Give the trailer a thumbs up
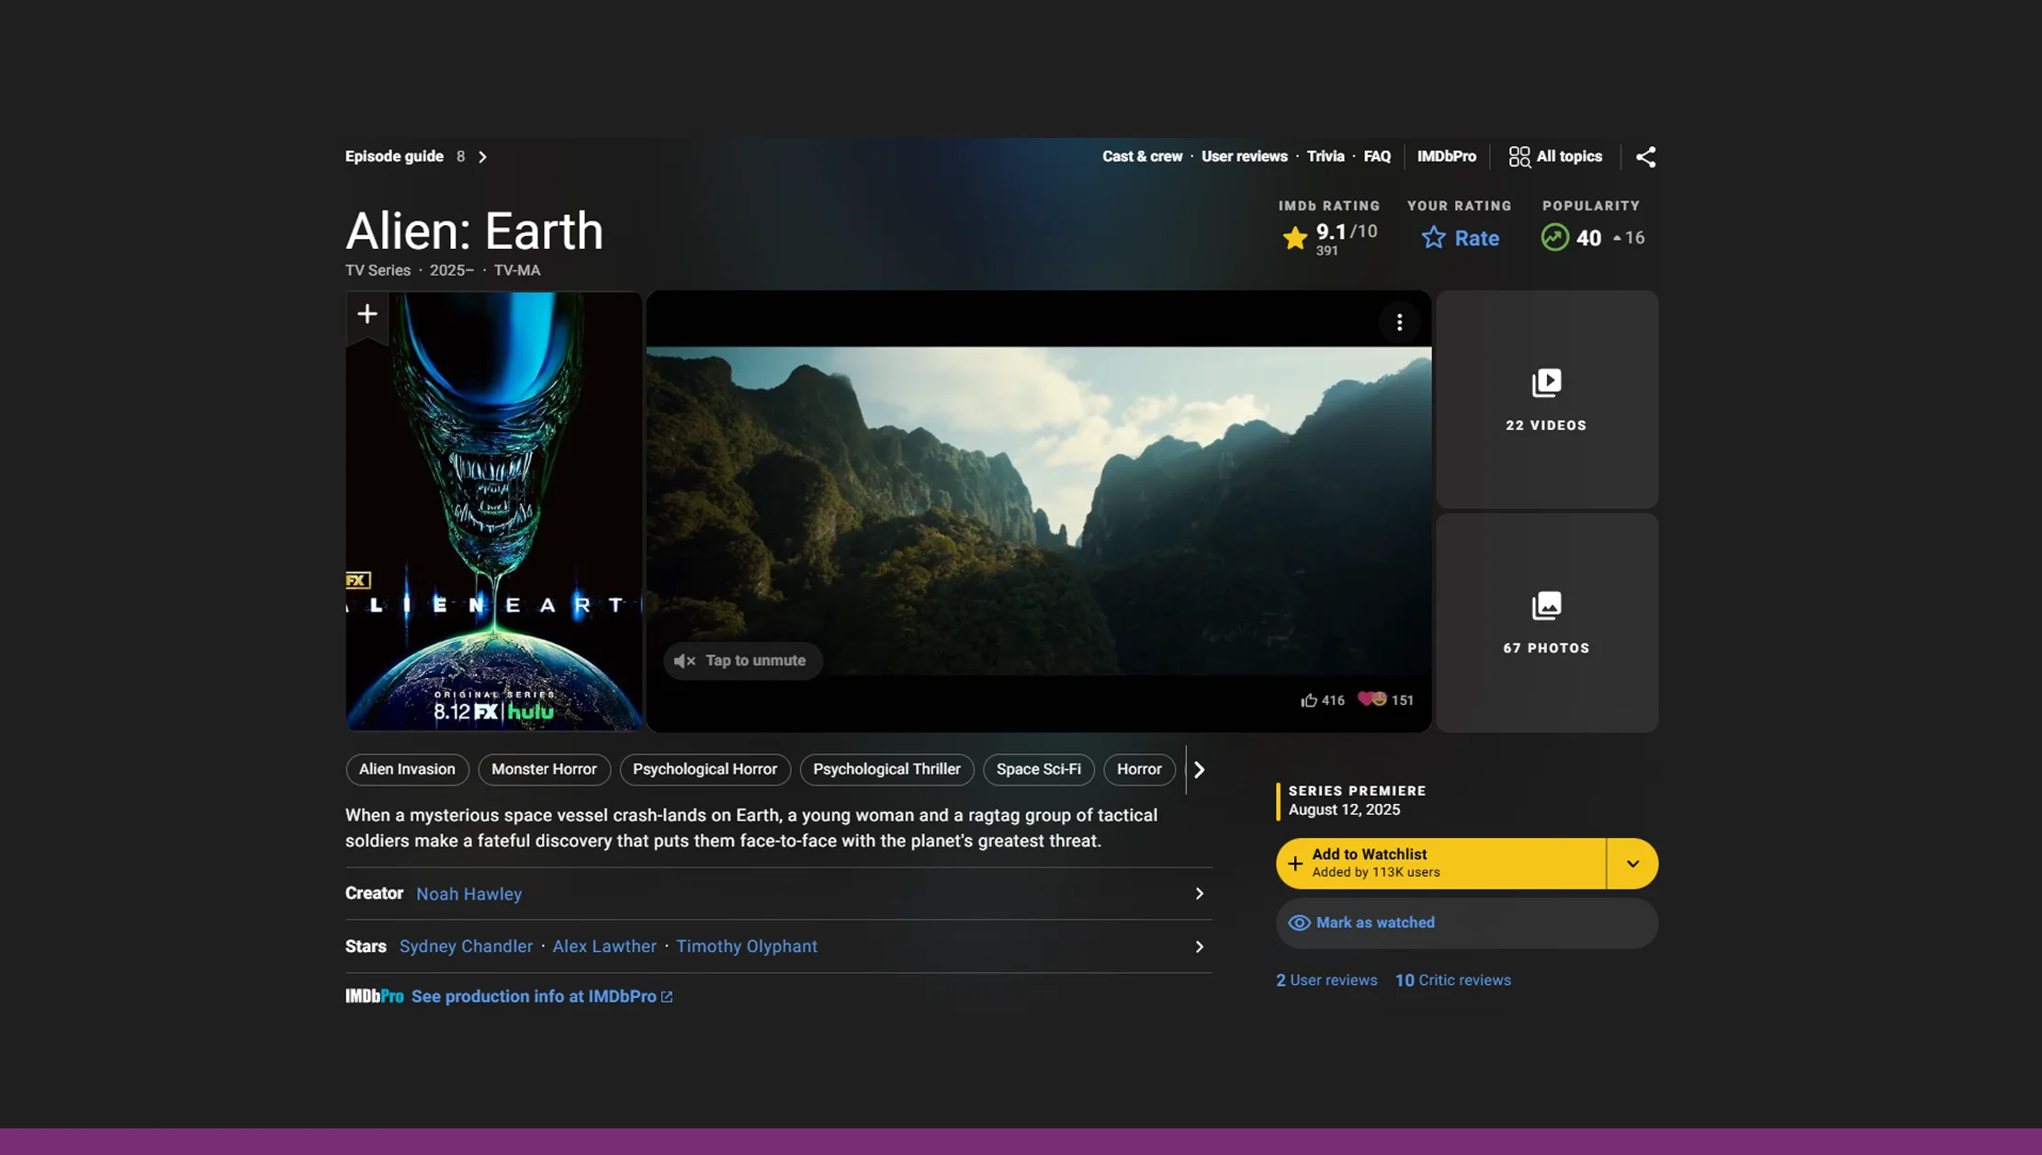This screenshot has width=2042, height=1155. pos(1309,699)
